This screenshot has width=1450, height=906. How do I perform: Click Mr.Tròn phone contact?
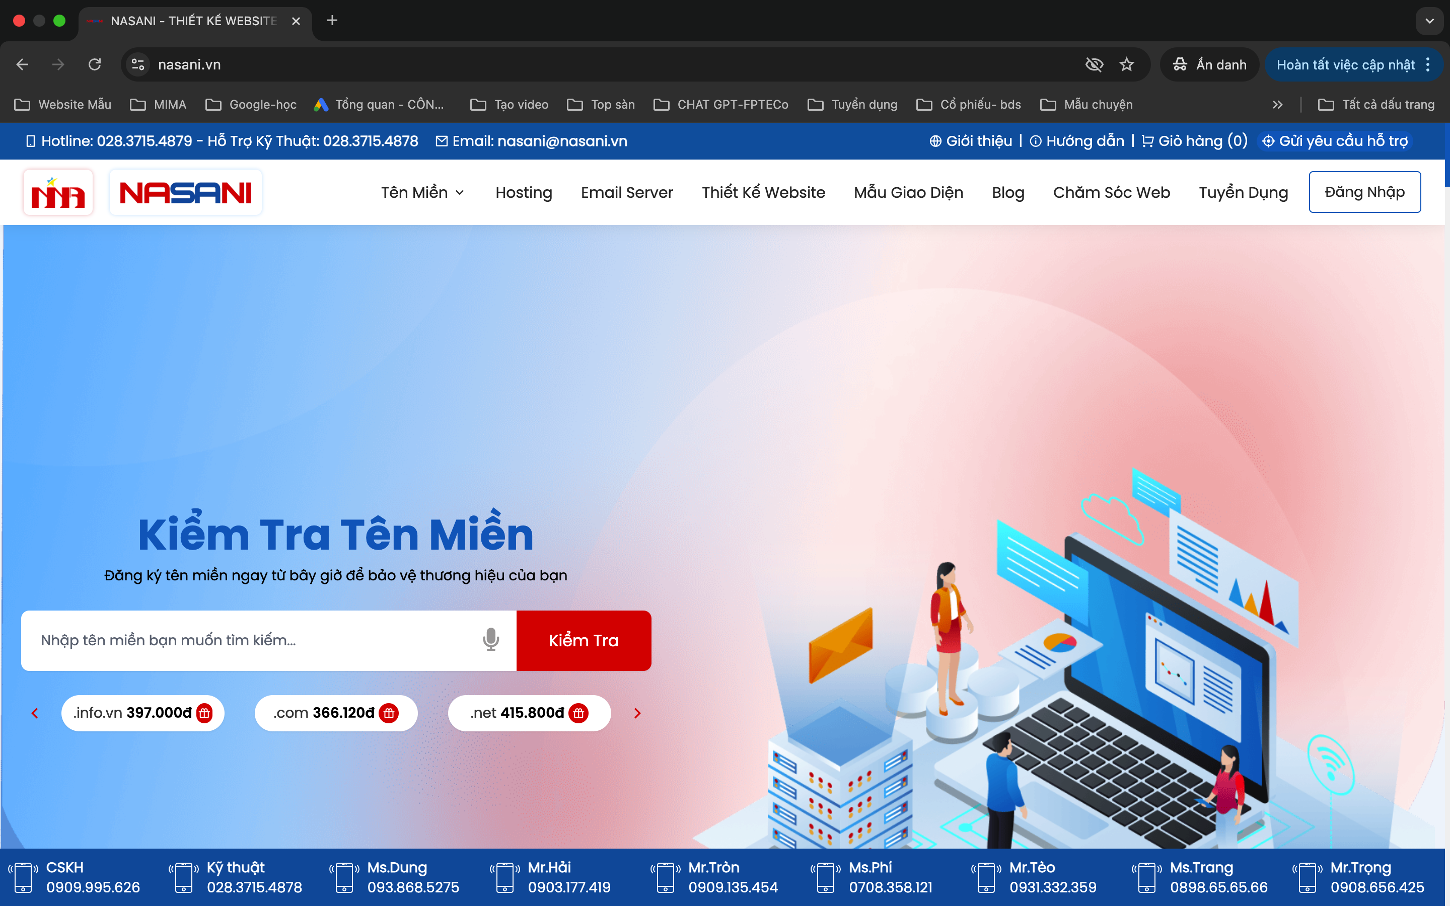pyautogui.click(x=714, y=877)
